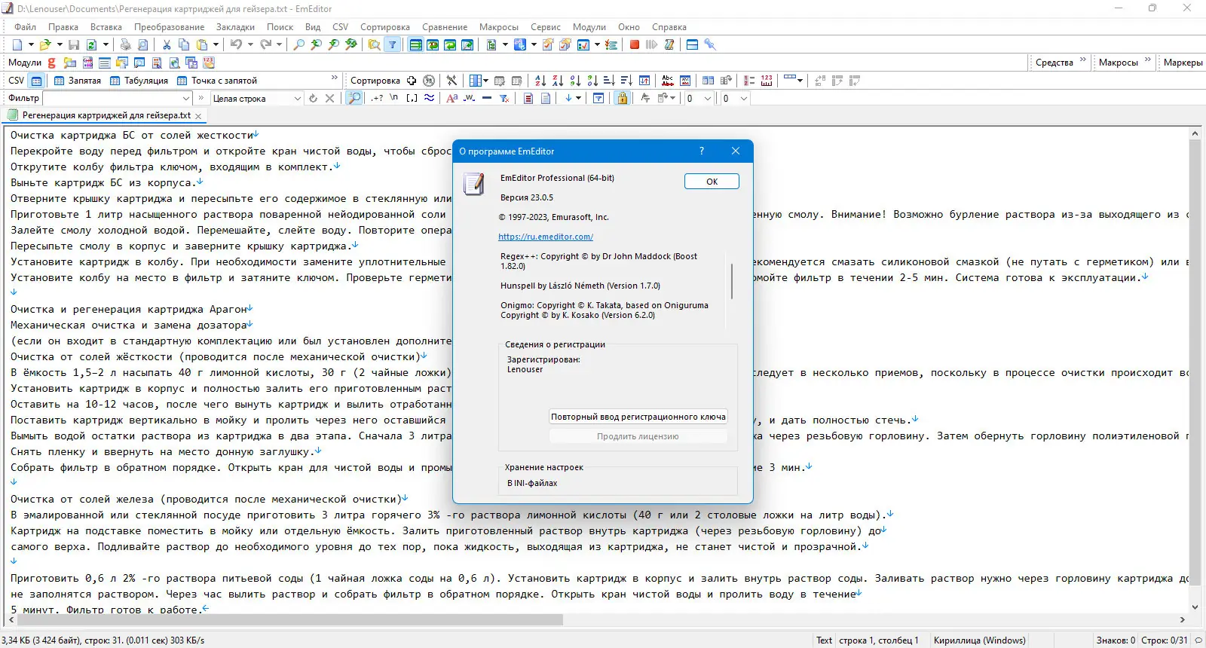Click the remove duplicates 'Abc' strikethrough icon

point(668,81)
